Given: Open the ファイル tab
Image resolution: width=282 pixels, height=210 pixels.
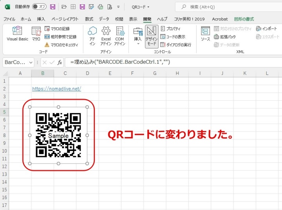Looking at the screenshot, I should click(9, 19).
